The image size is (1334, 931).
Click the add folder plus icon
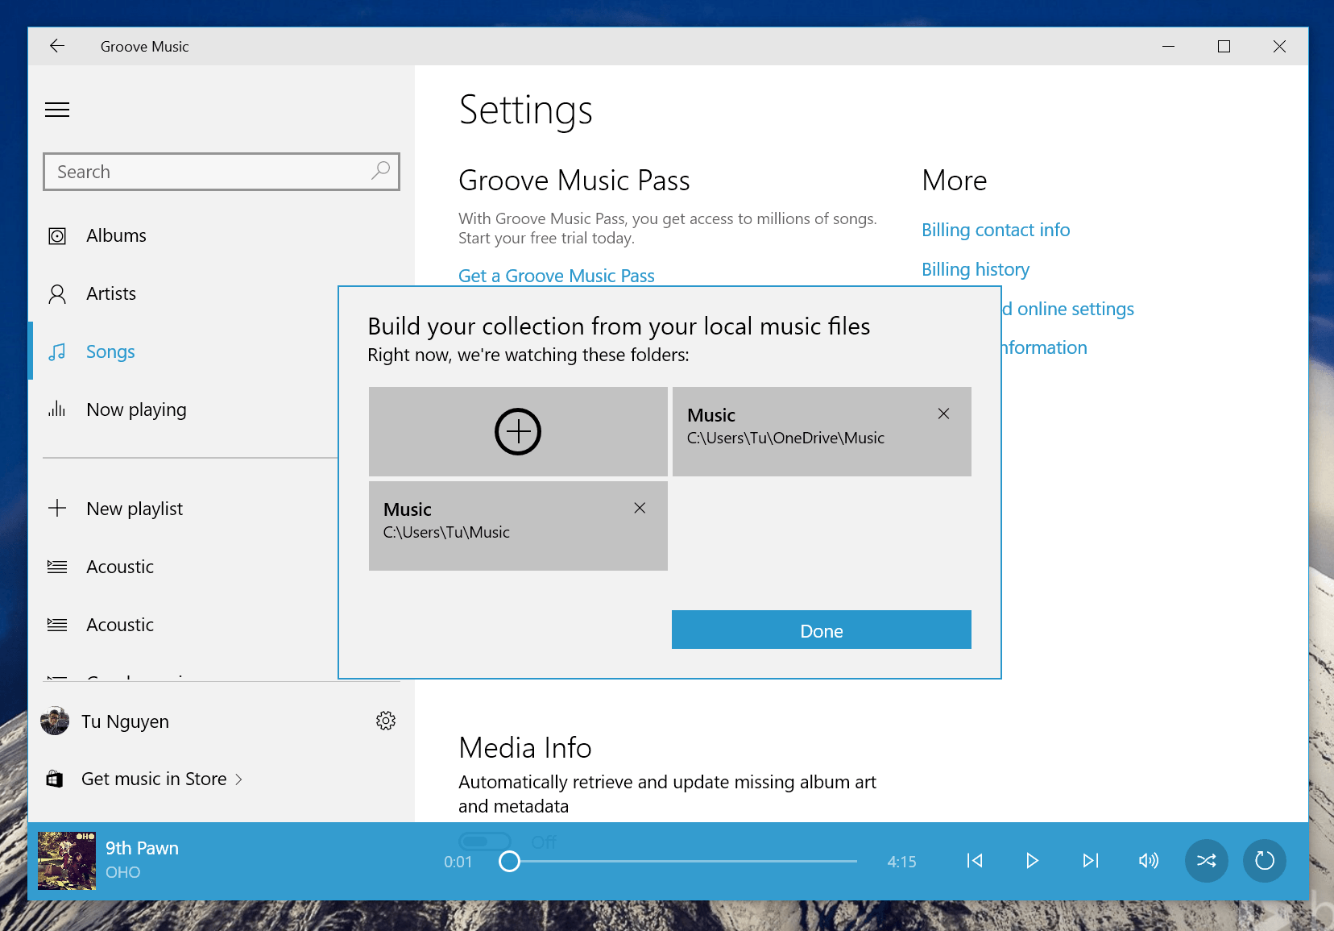pos(517,432)
